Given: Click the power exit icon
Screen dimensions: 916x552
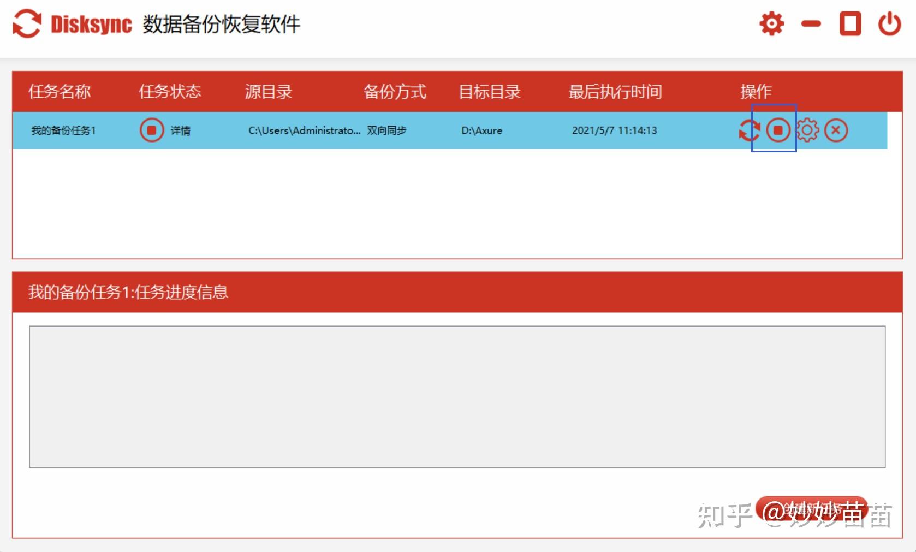Looking at the screenshot, I should click(889, 24).
